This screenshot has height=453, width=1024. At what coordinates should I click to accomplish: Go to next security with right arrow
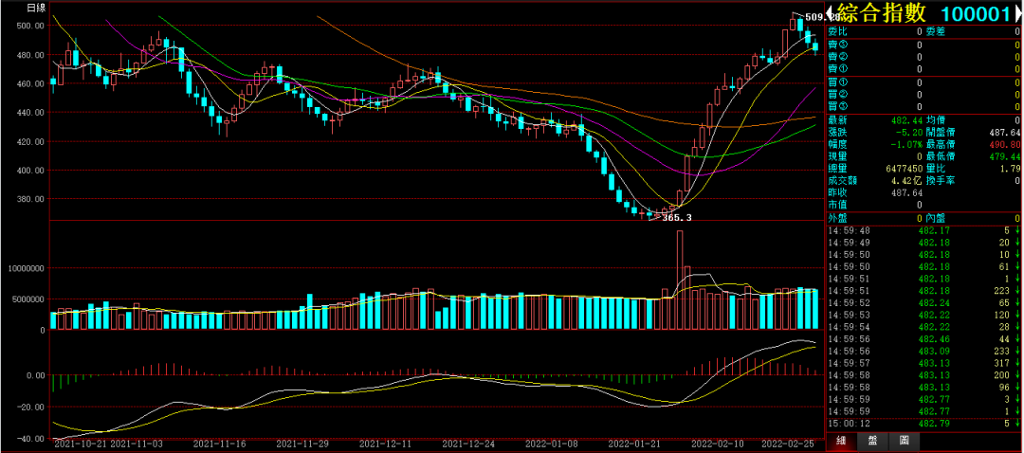[x=1019, y=13]
